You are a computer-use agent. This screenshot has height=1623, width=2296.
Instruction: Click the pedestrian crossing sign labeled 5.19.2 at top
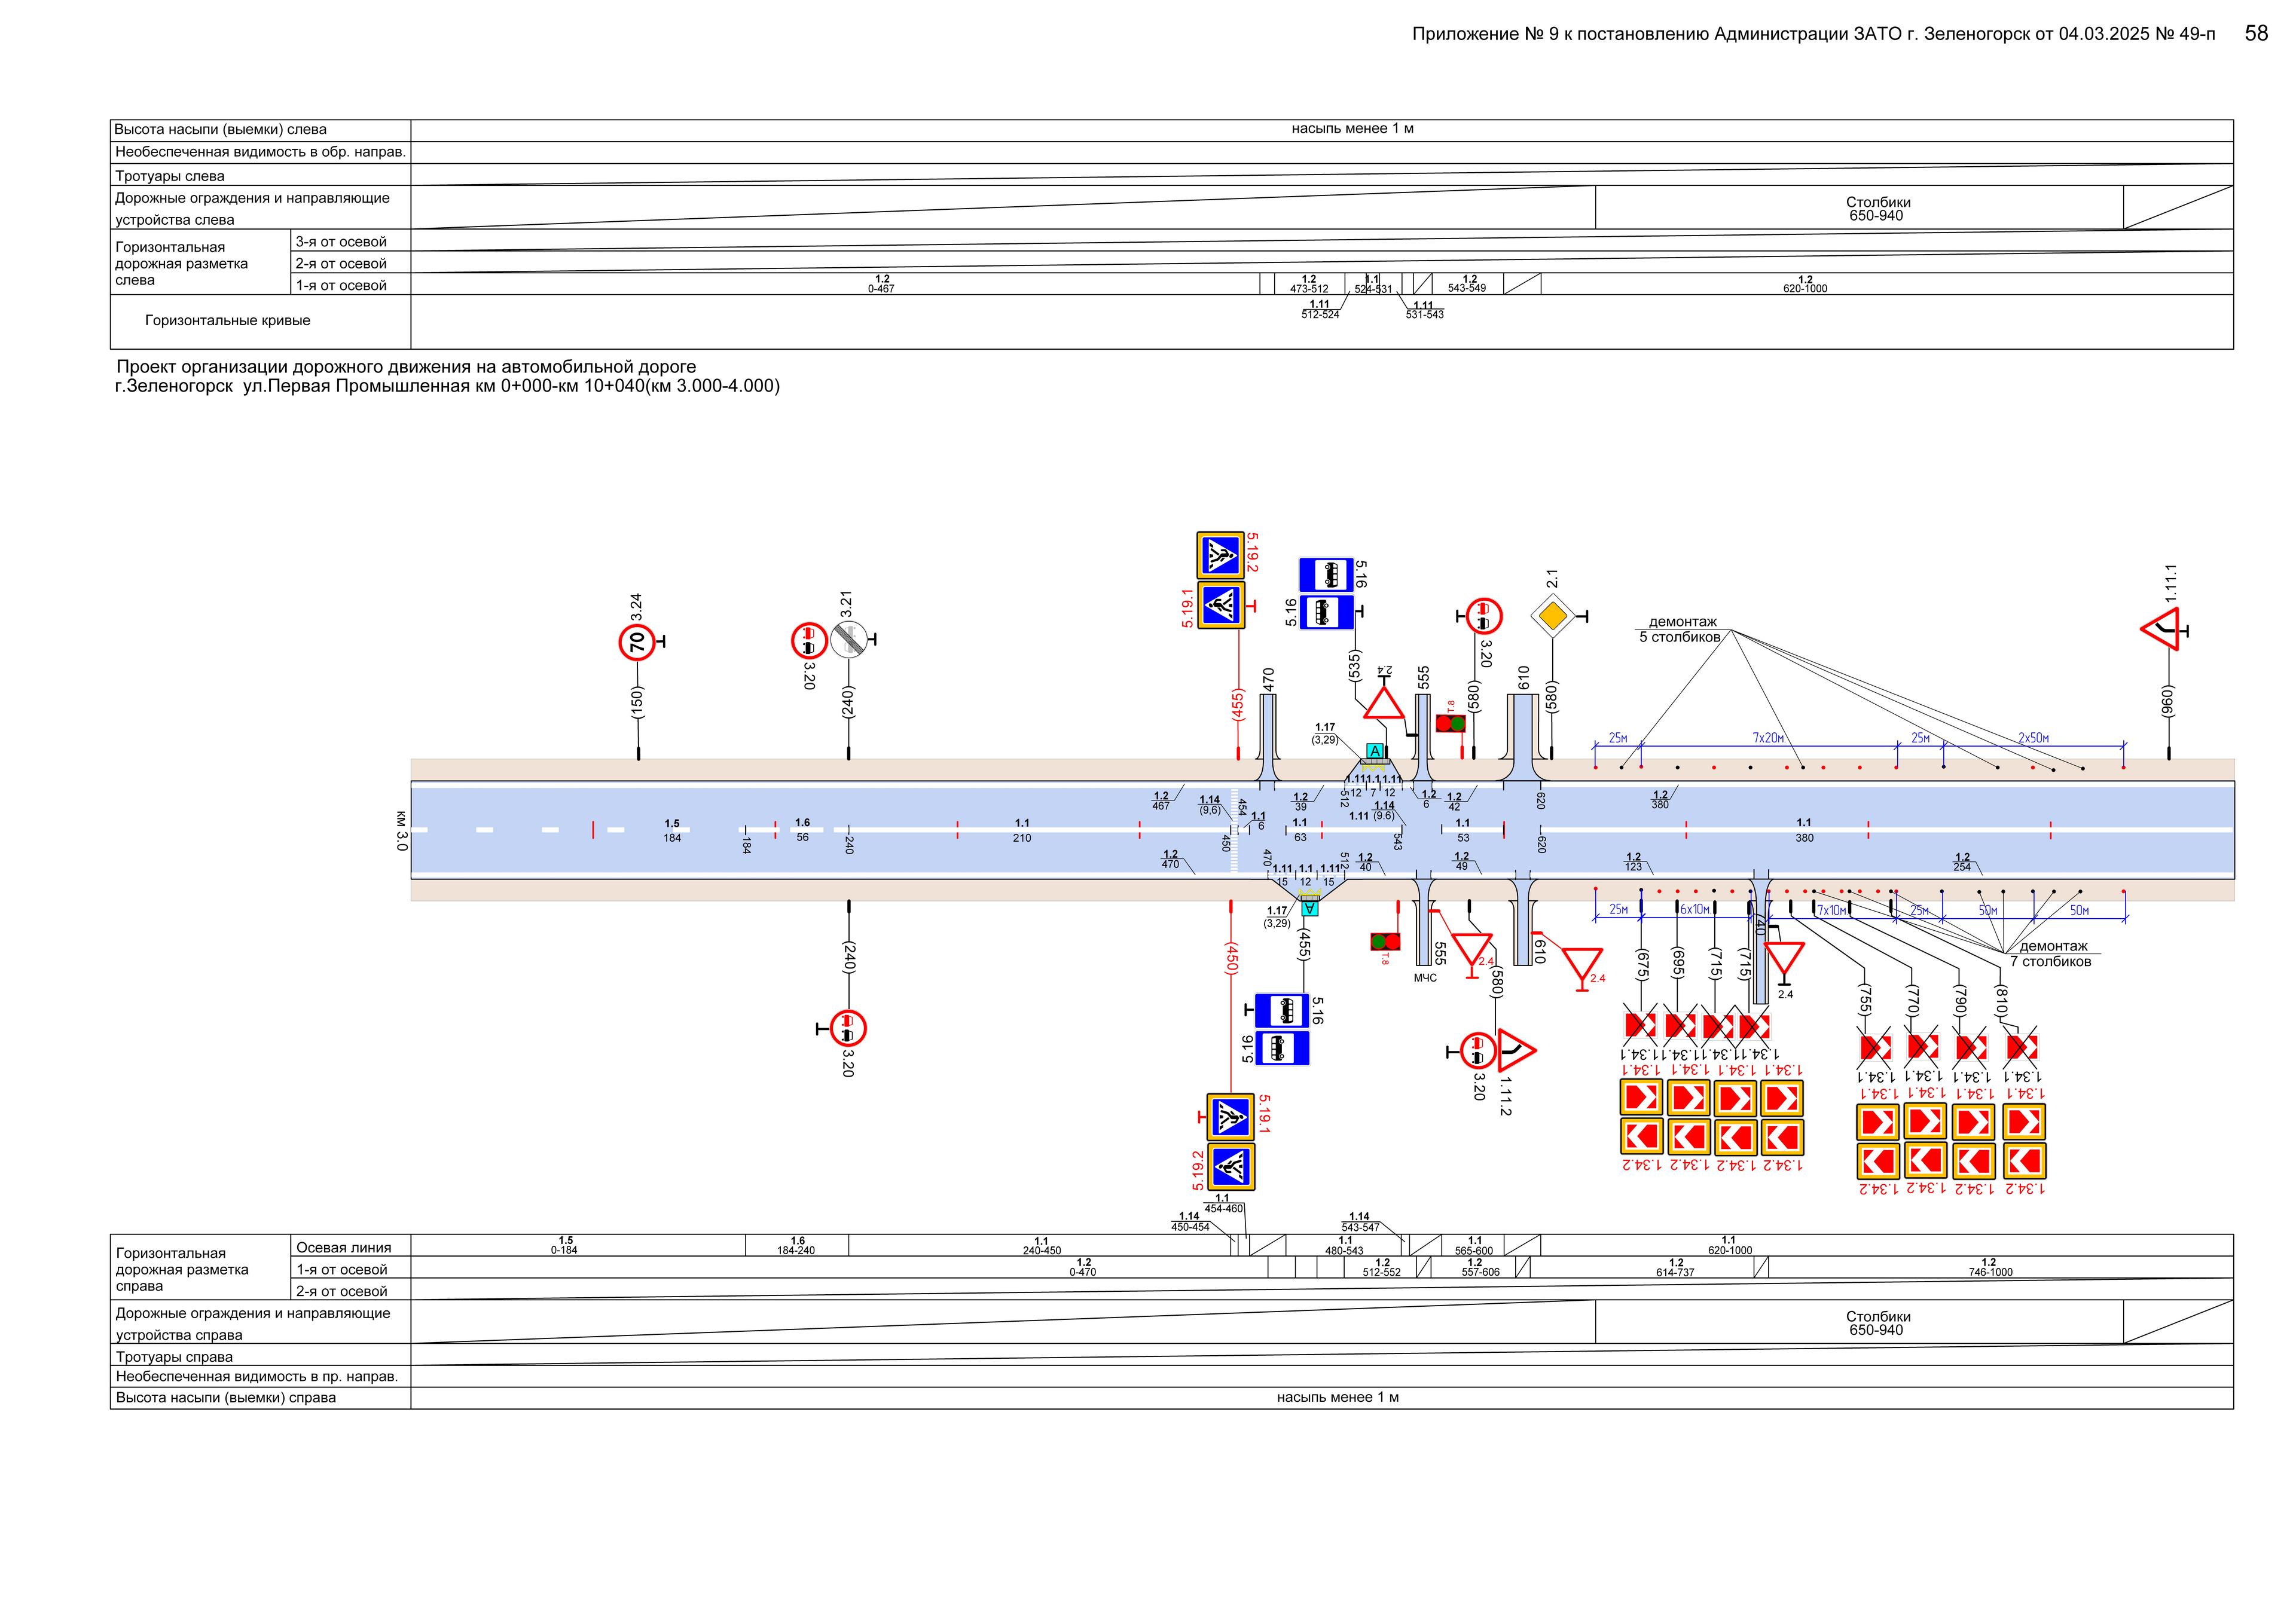[1220, 555]
